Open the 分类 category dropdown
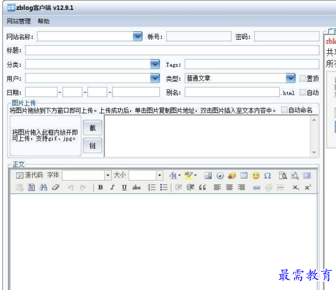The width and height of the screenshot is (336, 290). click(x=155, y=64)
